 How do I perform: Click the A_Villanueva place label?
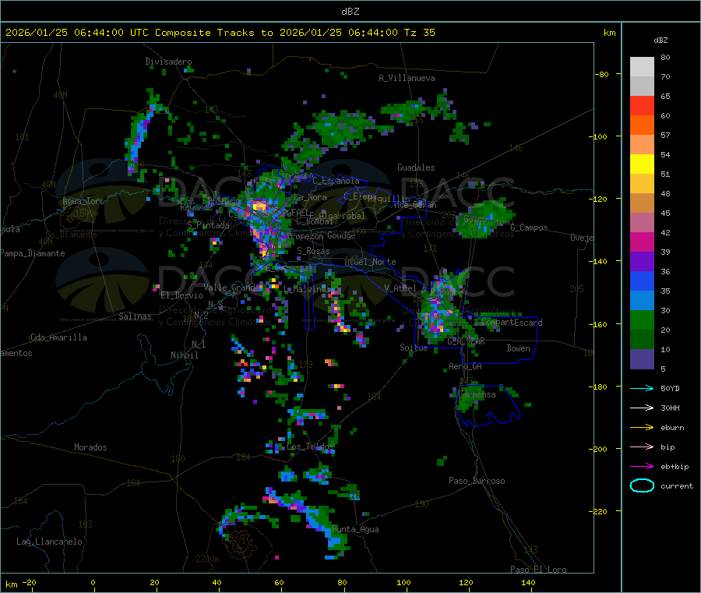click(407, 78)
